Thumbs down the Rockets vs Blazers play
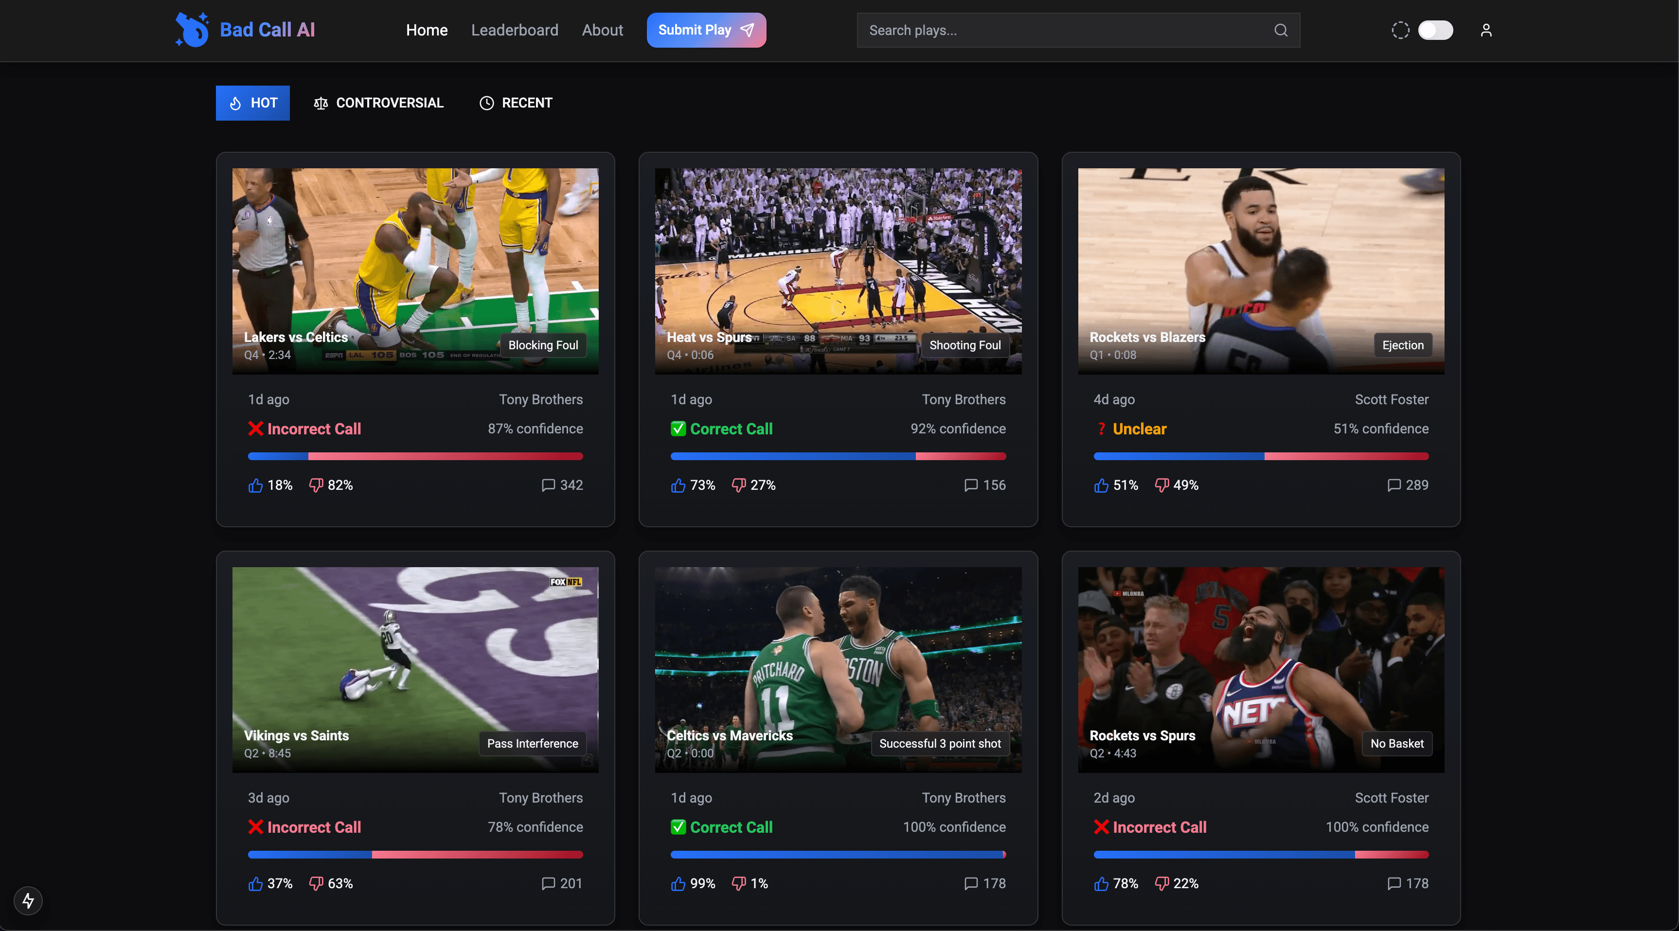1679x931 pixels. coord(1162,485)
